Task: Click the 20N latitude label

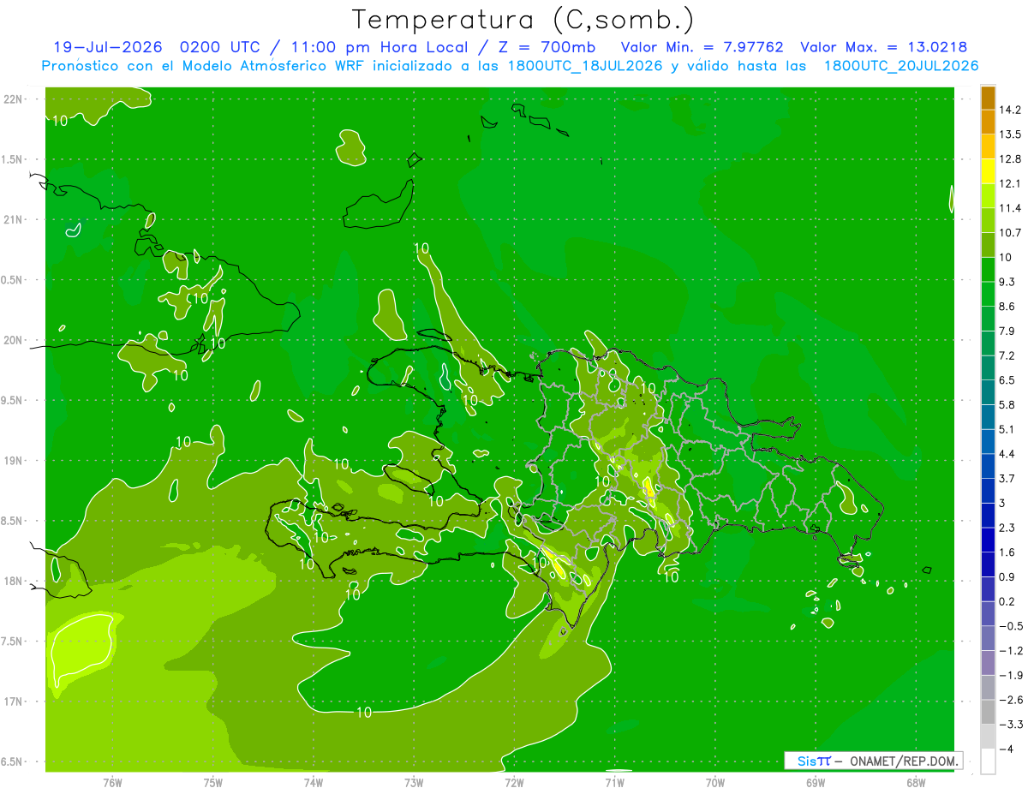Action: coord(15,340)
